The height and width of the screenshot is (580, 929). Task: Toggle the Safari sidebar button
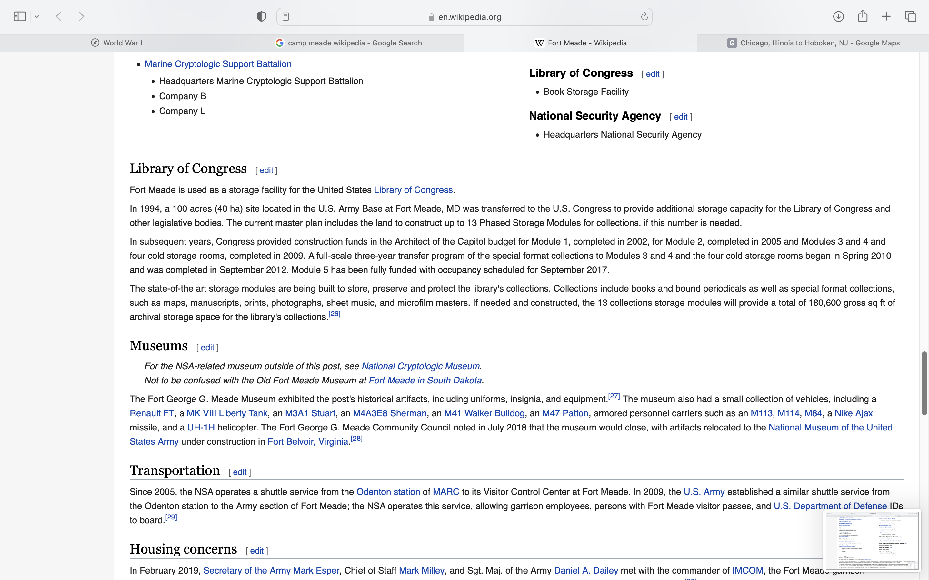click(x=20, y=16)
